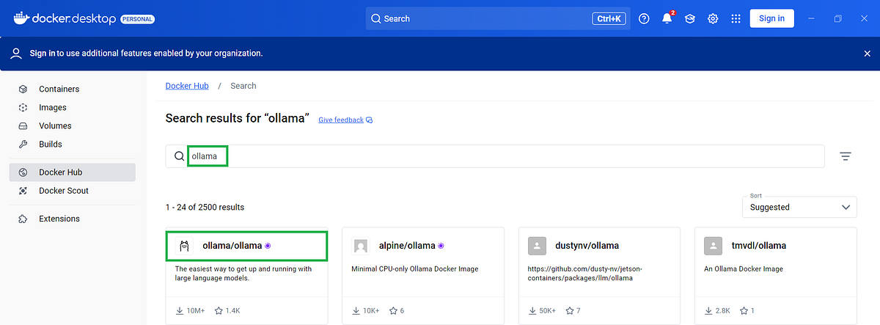Click the 10K+ downloads count

[367, 311]
